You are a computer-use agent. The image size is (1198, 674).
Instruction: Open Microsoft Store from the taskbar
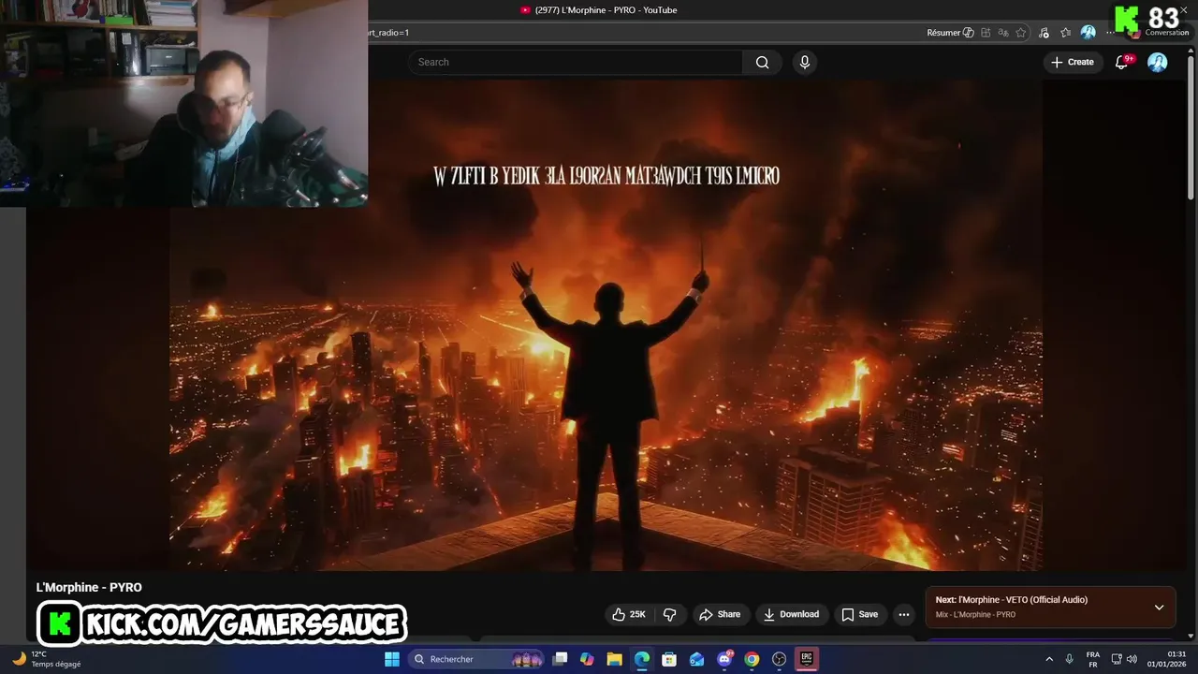coord(669,659)
